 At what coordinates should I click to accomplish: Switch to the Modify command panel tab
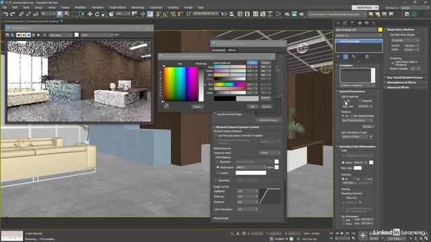point(345,24)
